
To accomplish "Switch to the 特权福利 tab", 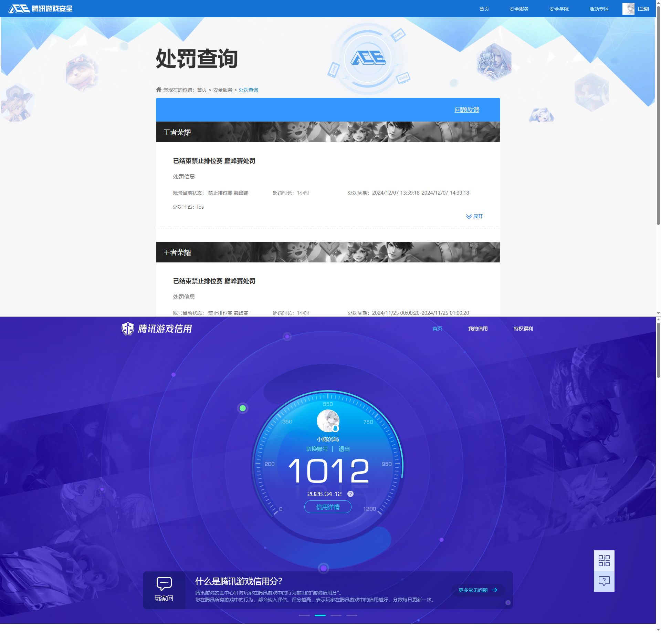I will point(523,329).
